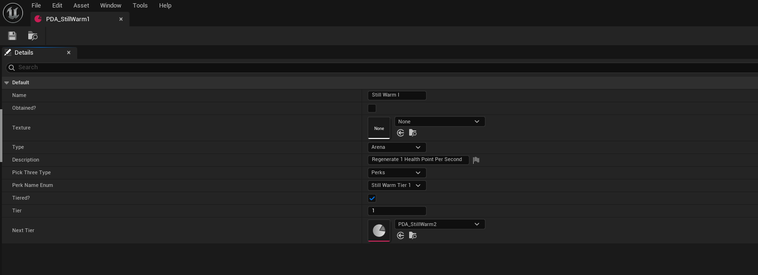Browse to Next Tier asset folder icon
This screenshot has width=758, height=275.
(x=413, y=235)
